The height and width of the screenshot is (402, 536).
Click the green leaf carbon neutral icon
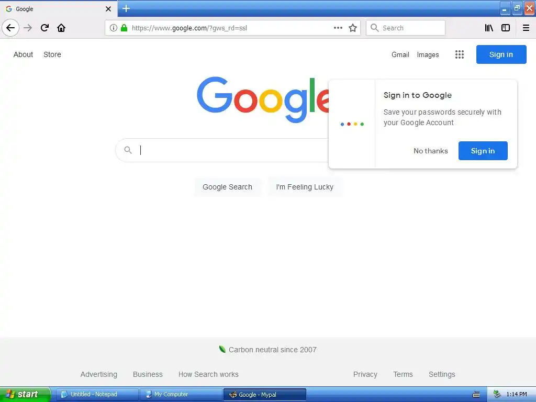click(x=222, y=349)
